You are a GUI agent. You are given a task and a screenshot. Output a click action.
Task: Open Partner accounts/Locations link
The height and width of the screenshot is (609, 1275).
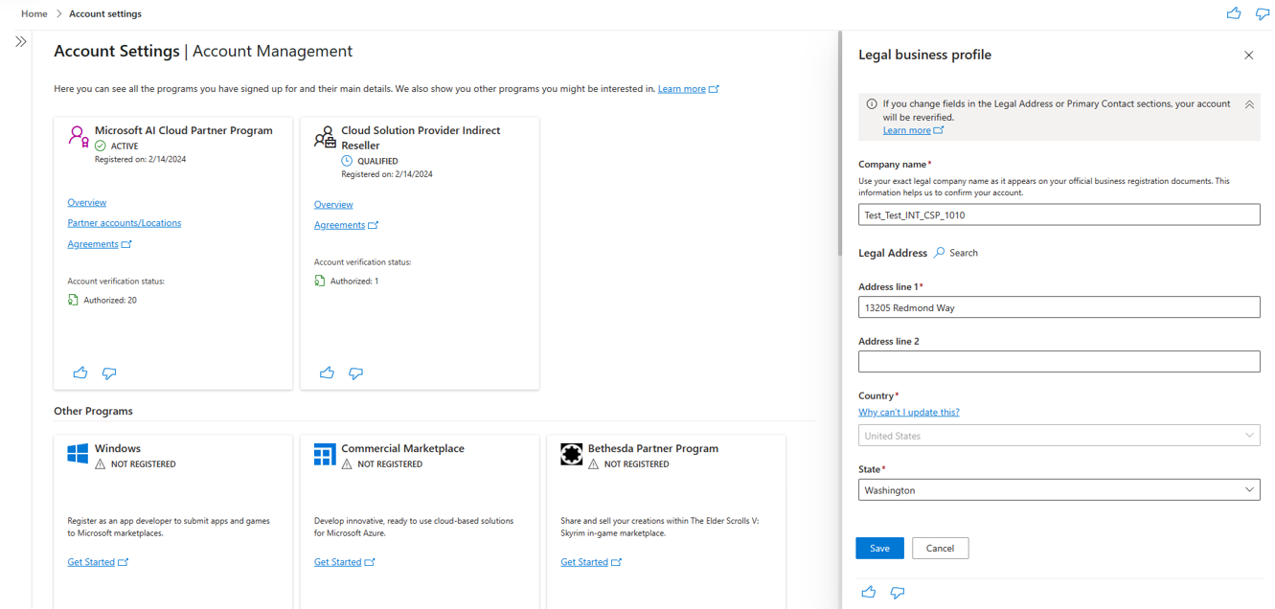click(125, 223)
